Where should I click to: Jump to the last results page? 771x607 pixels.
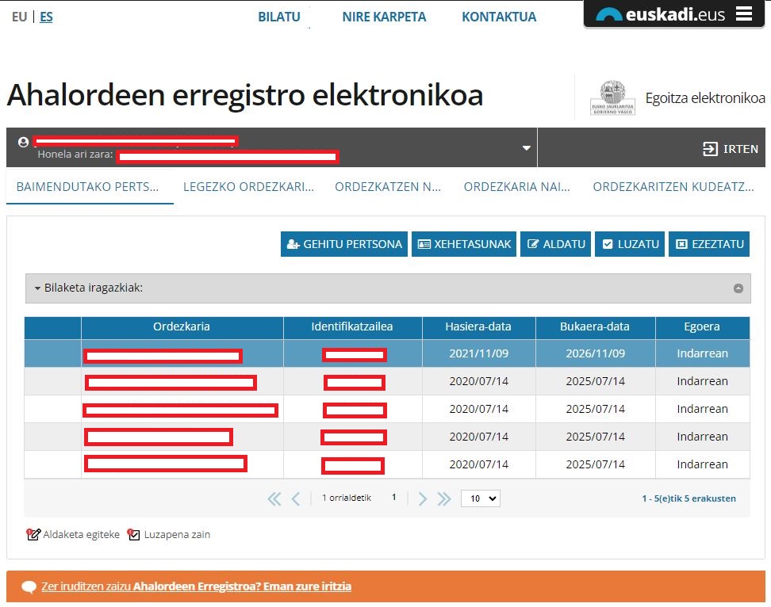444,498
